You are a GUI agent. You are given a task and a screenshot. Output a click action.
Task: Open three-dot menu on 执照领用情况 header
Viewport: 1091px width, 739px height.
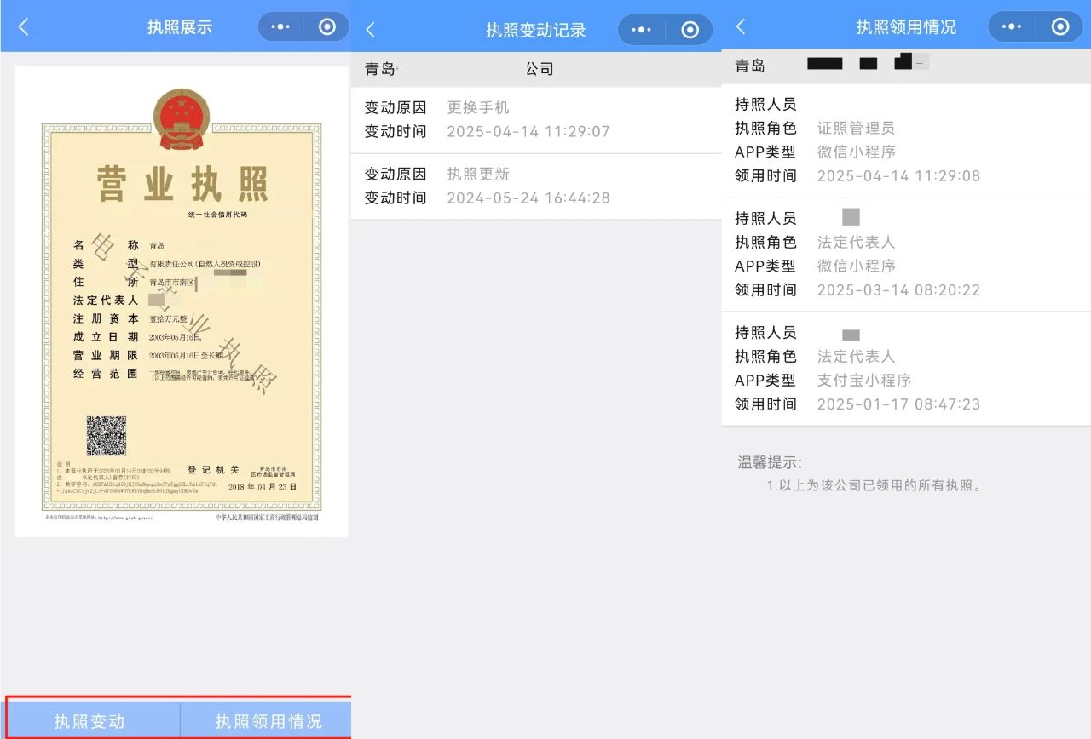(1011, 27)
